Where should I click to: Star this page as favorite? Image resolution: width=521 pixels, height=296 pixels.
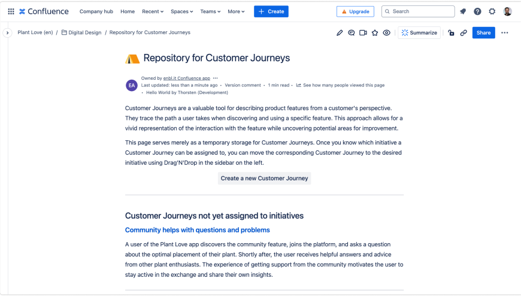375,33
